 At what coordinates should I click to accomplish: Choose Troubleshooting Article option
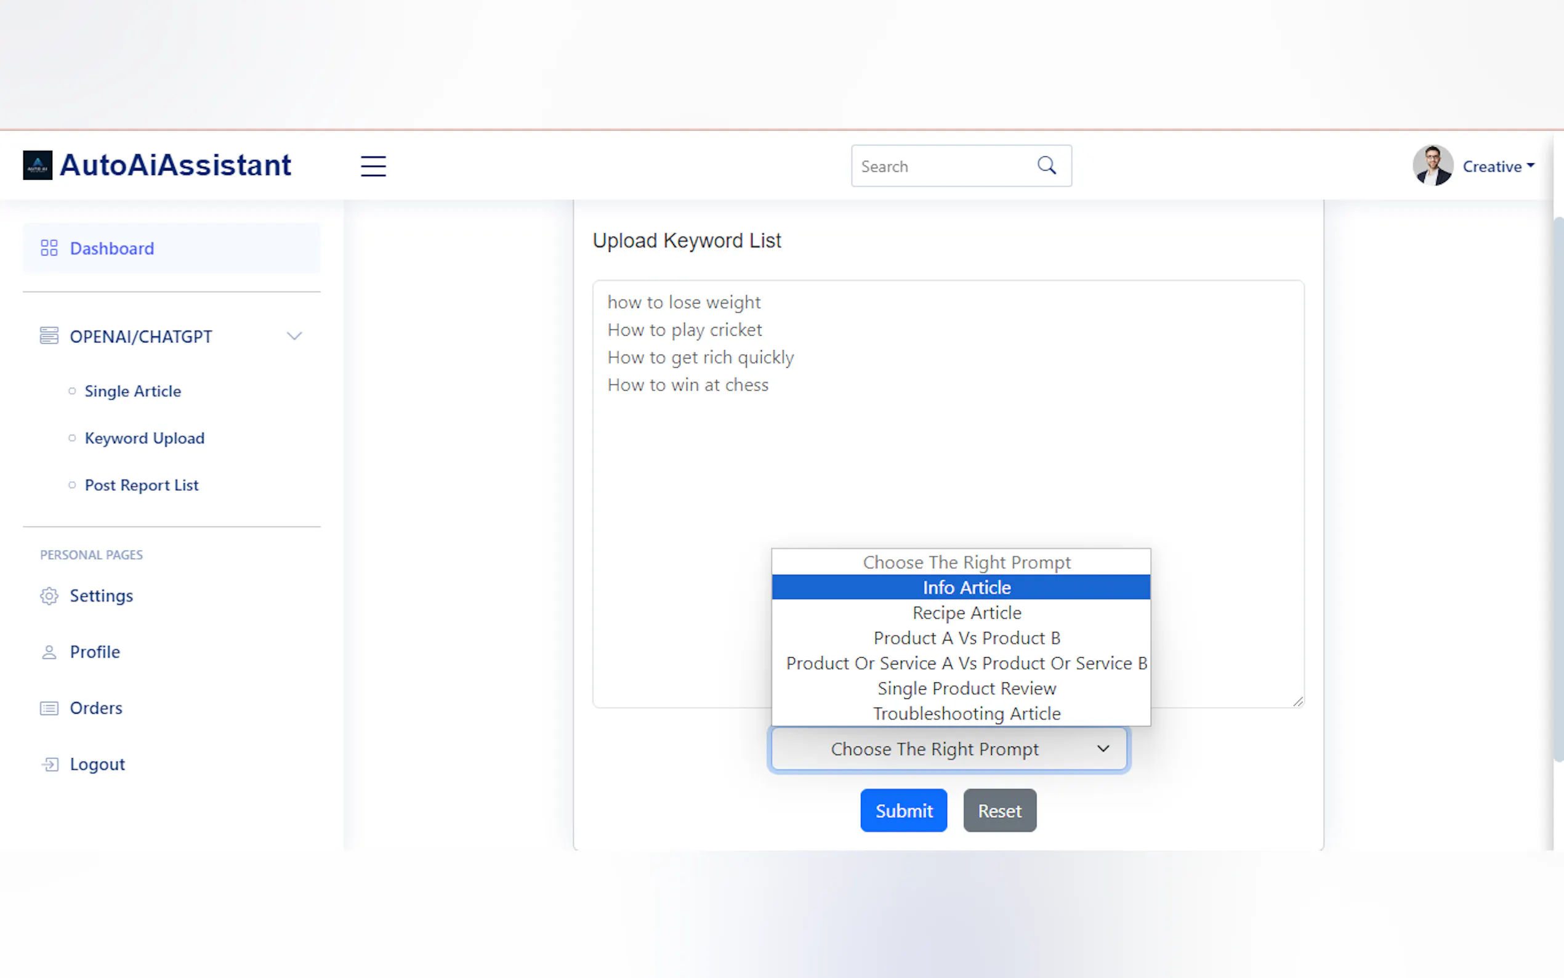point(966,713)
